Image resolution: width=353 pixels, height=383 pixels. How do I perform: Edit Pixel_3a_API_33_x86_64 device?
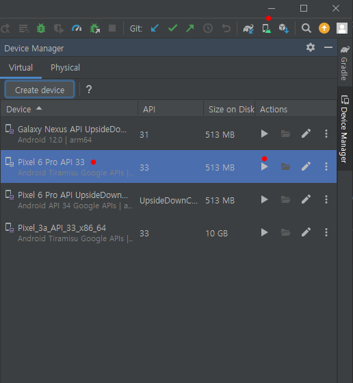coord(306,232)
